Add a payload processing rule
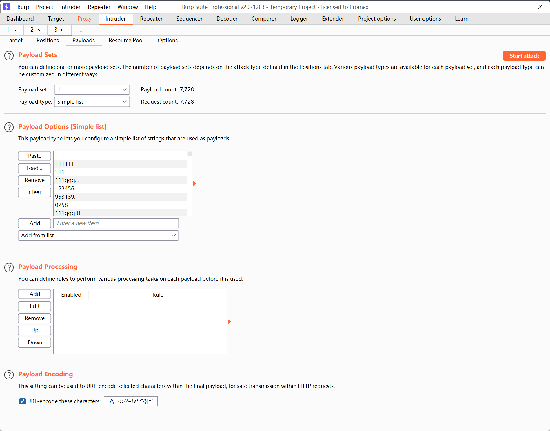This screenshot has height=431, width=550. point(34,294)
